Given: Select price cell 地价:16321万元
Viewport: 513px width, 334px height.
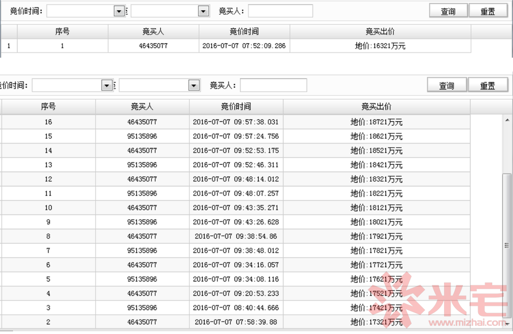Looking at the screenshot, I should (380, 46).
